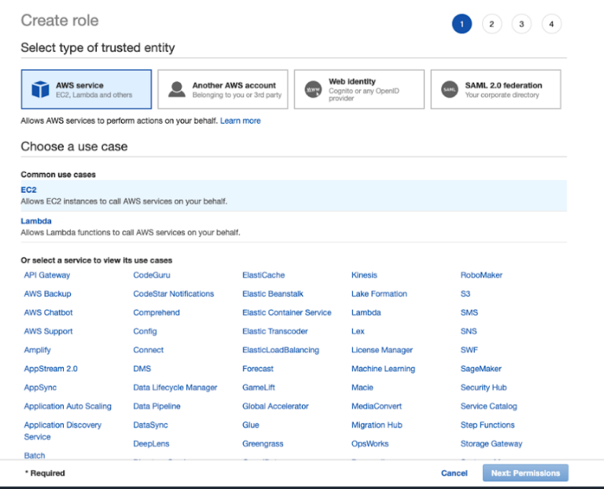604x489 pixels.
Task: Select RoboMaker service
Action: (482, 276)
